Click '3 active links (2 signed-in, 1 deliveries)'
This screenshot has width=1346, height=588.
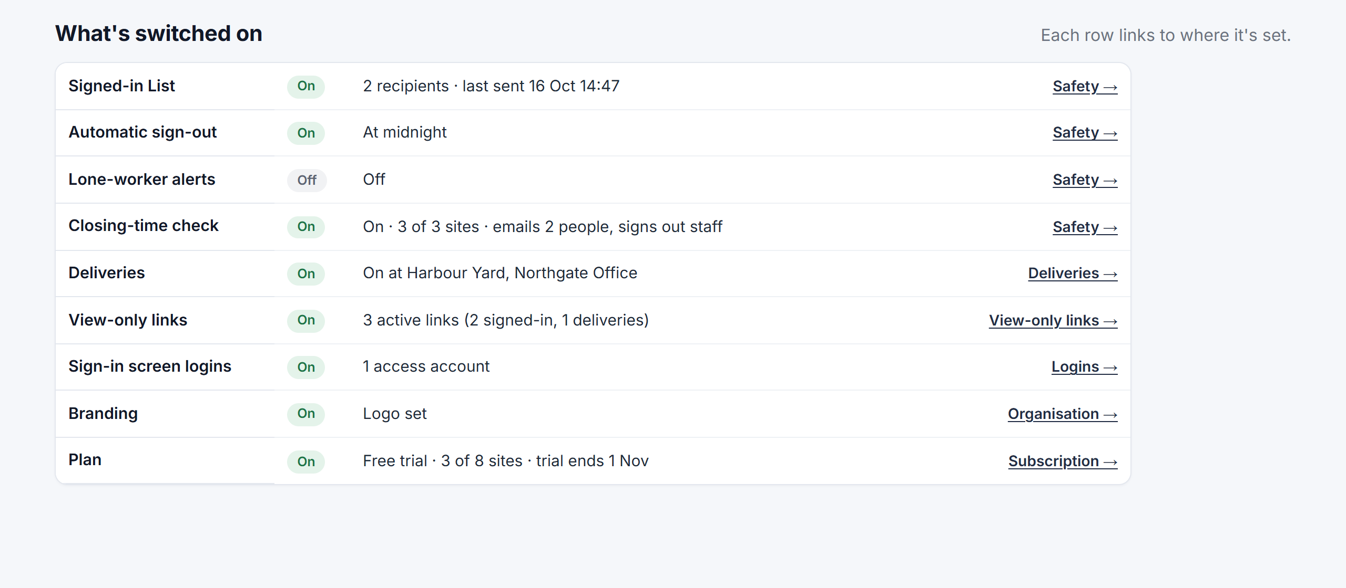(506, 320)
